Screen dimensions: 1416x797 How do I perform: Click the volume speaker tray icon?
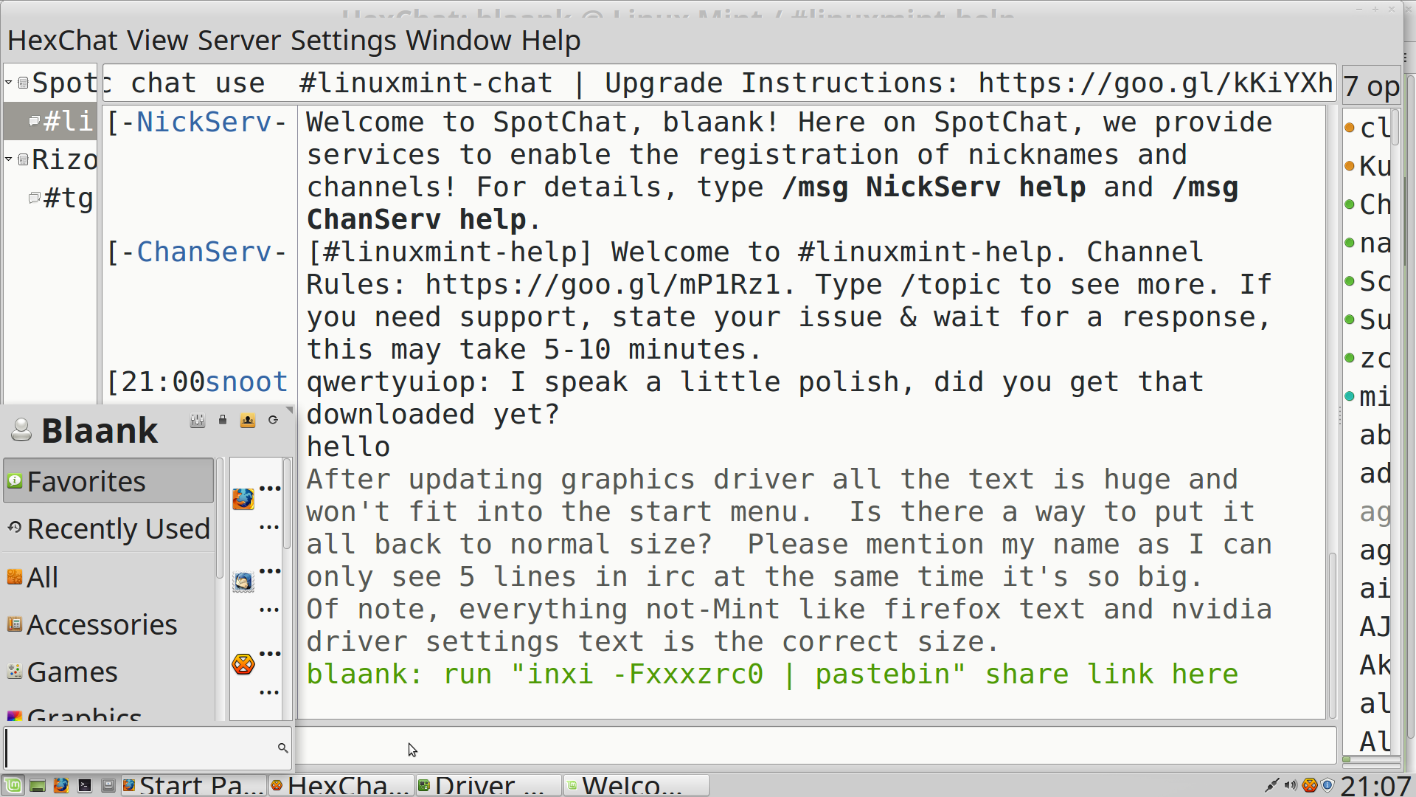click(1291, 785)
